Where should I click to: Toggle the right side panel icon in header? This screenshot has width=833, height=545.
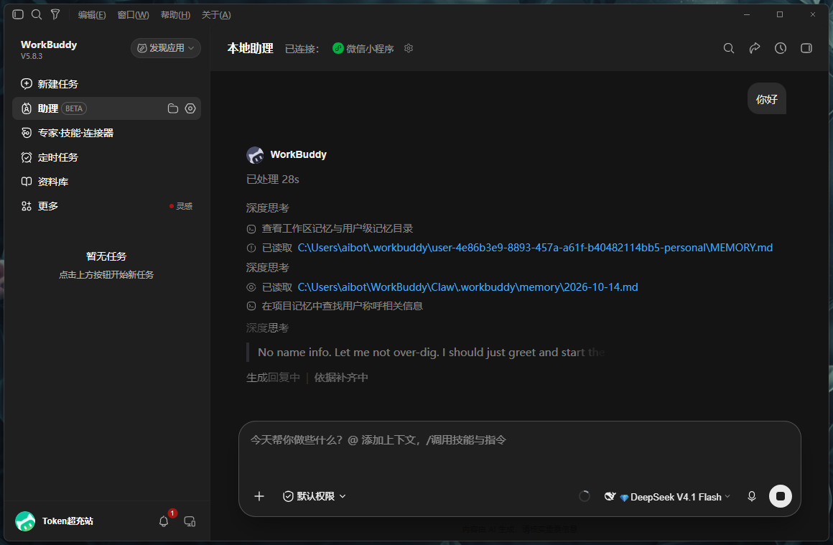pyautogui.click(x=806, y=48)
